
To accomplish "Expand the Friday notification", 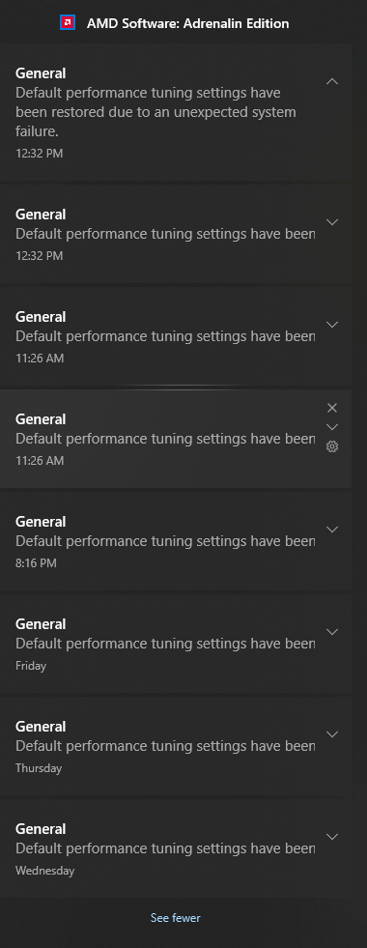I will [x=332, y=632].
